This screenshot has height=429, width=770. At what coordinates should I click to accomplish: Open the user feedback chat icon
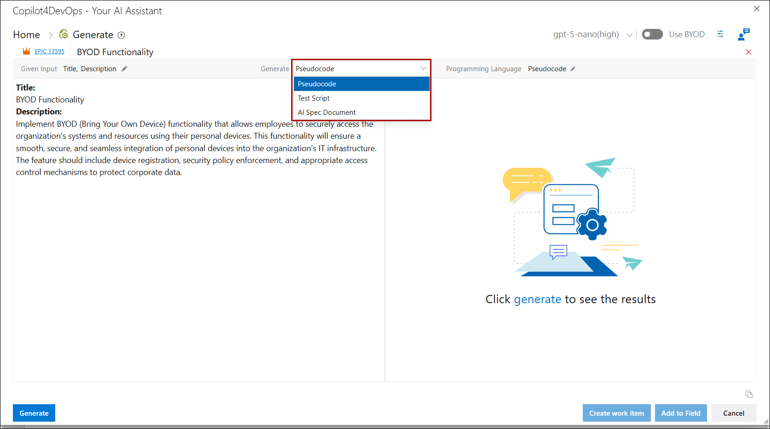(x=743, y=34)
